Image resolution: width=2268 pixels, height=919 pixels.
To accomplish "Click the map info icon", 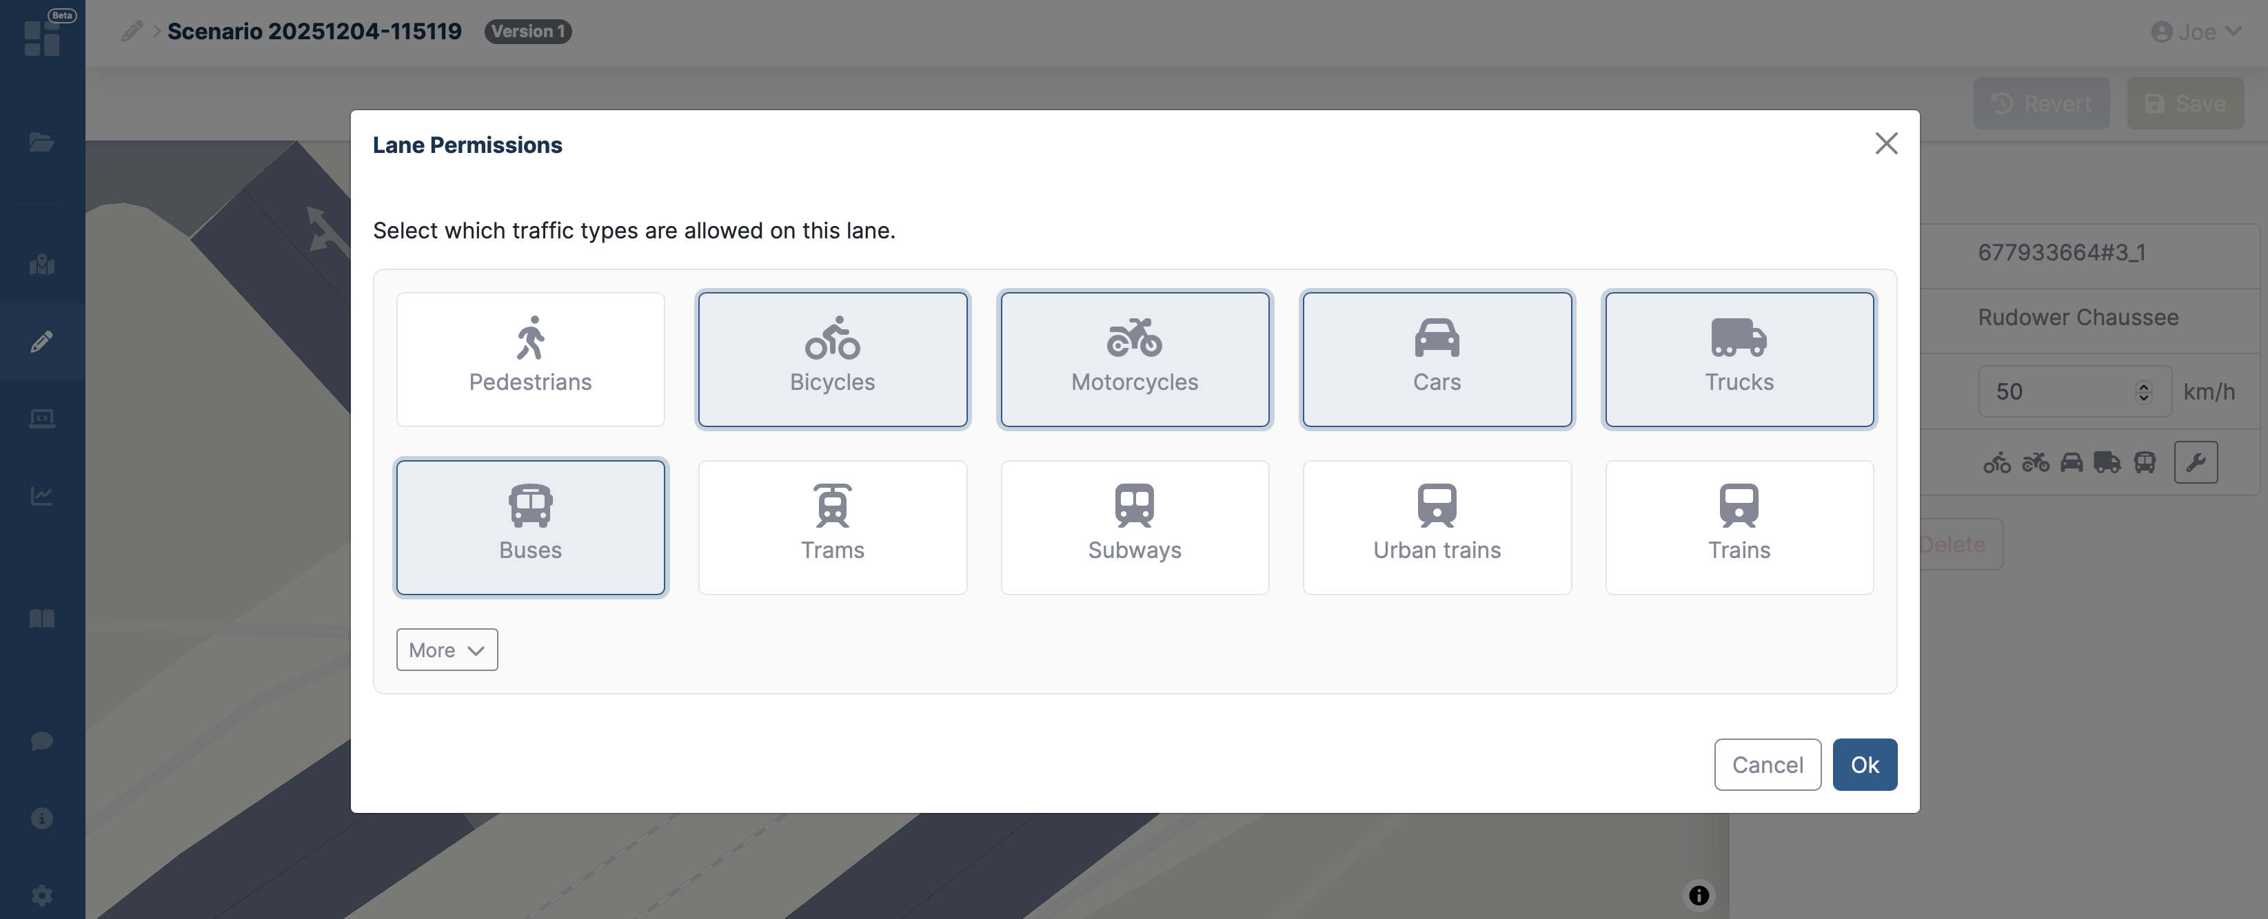I will (1699, 896).
